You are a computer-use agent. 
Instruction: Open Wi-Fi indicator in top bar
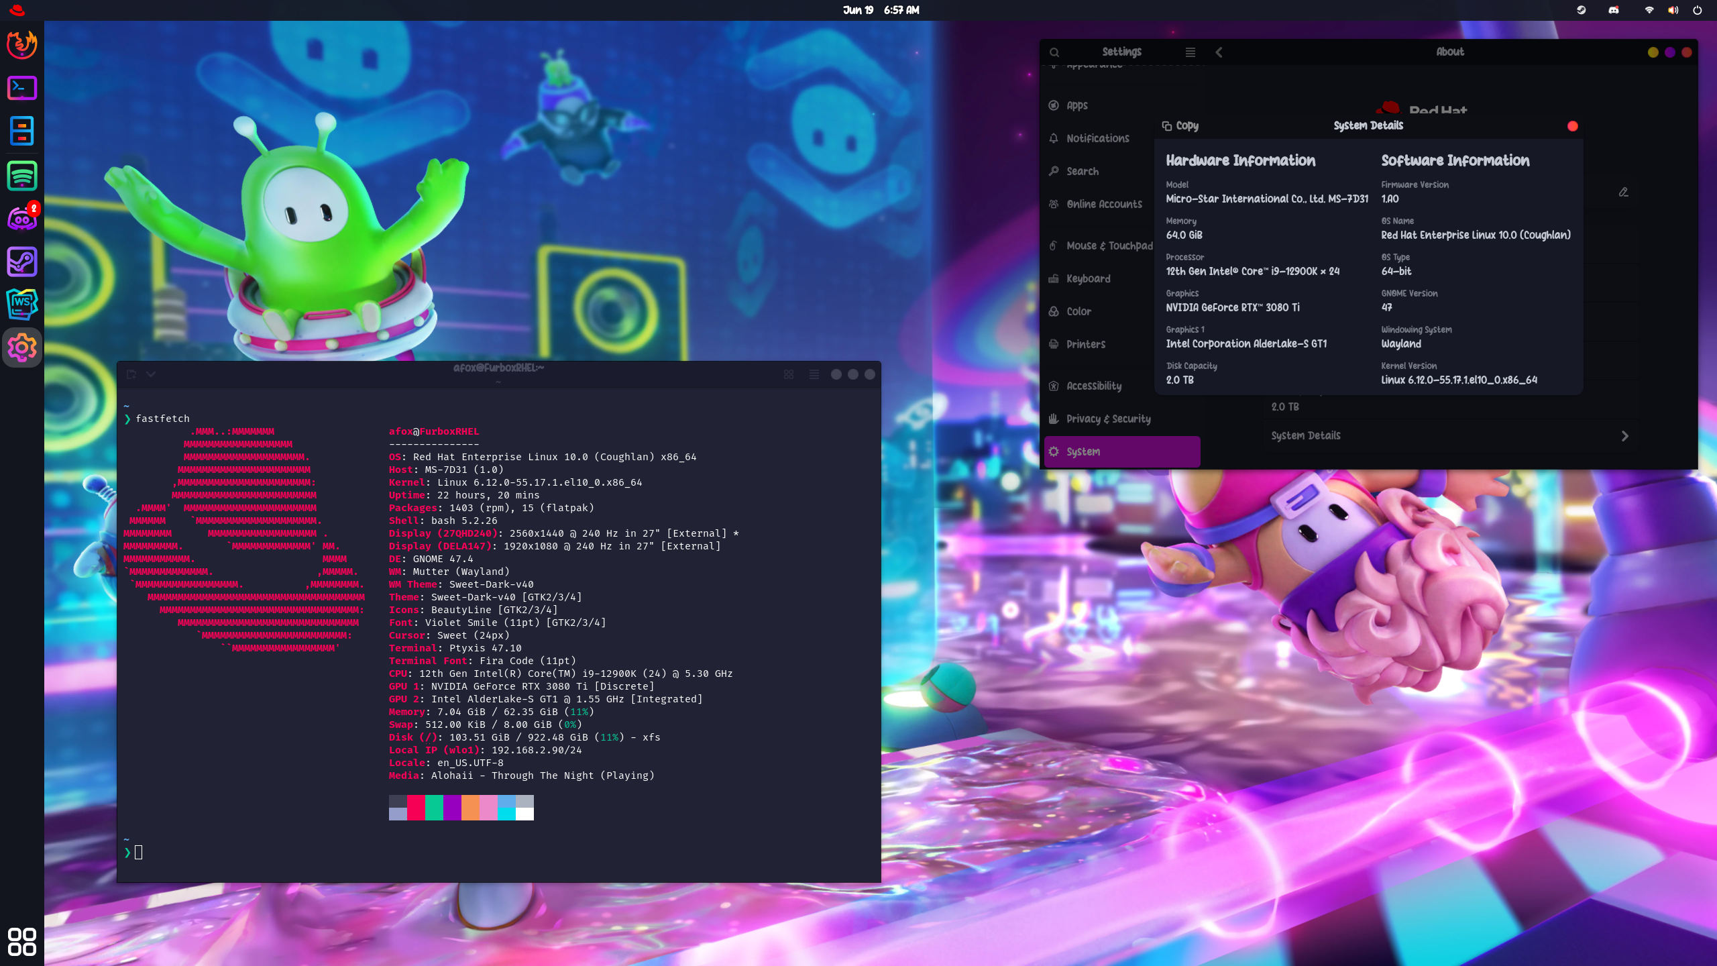1649,10
